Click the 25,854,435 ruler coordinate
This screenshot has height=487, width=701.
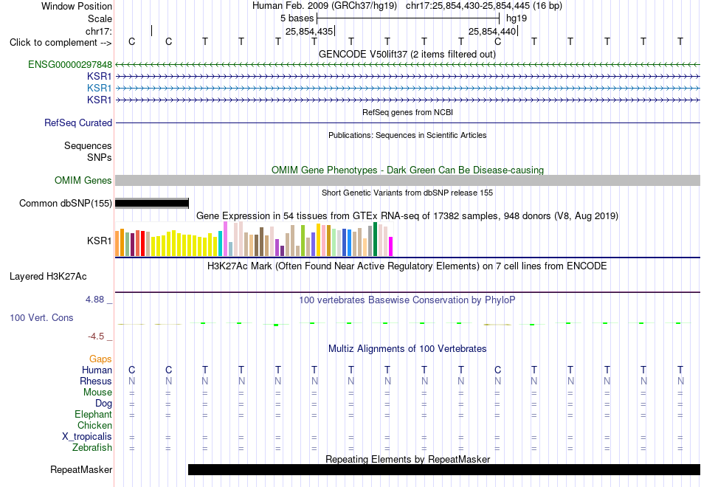(x=309, y=31)
